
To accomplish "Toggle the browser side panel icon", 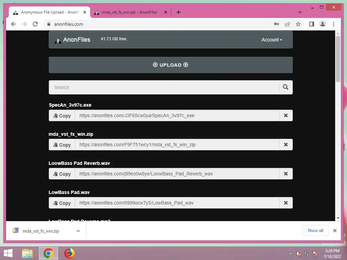I will (x=312, y=24).
